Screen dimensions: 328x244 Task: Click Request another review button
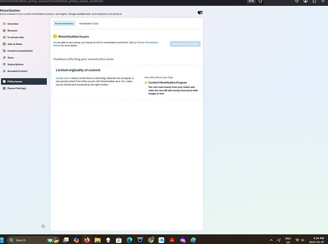[x=185, y=44]
